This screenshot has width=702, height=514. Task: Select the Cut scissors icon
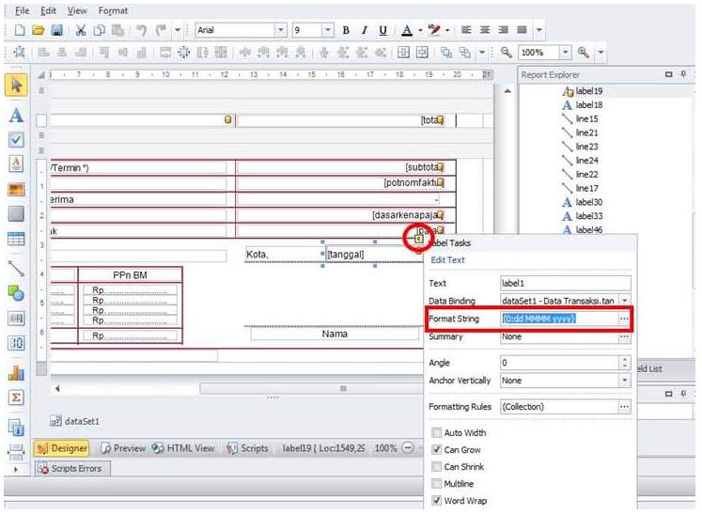pyautogui.click(x=81, y=30)
